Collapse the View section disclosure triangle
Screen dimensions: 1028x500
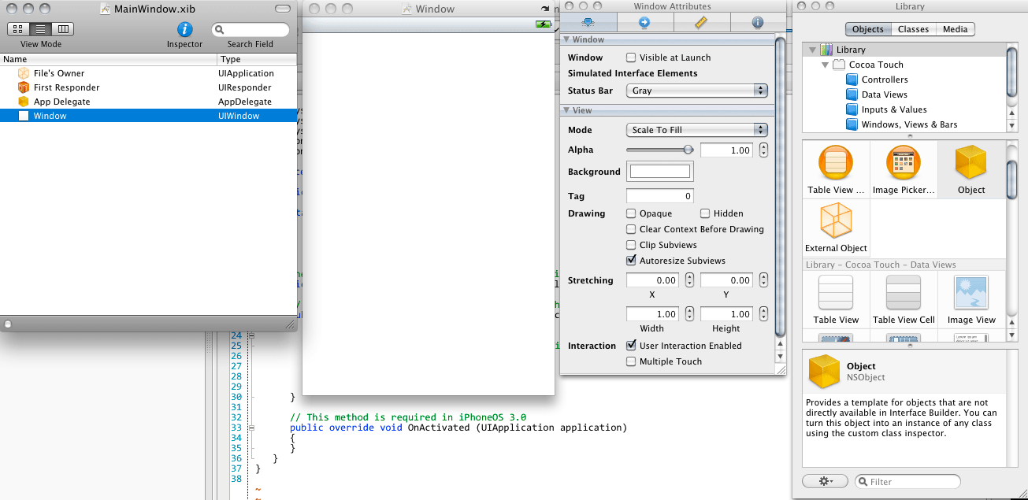click(x=566, y=111)
